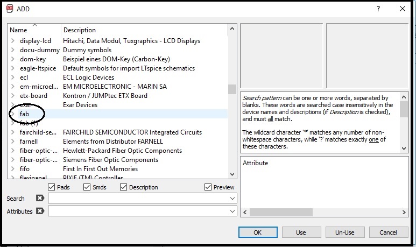416x247 pixels.
Task: Click the question mark help icon
Action: tap(378, 9)
